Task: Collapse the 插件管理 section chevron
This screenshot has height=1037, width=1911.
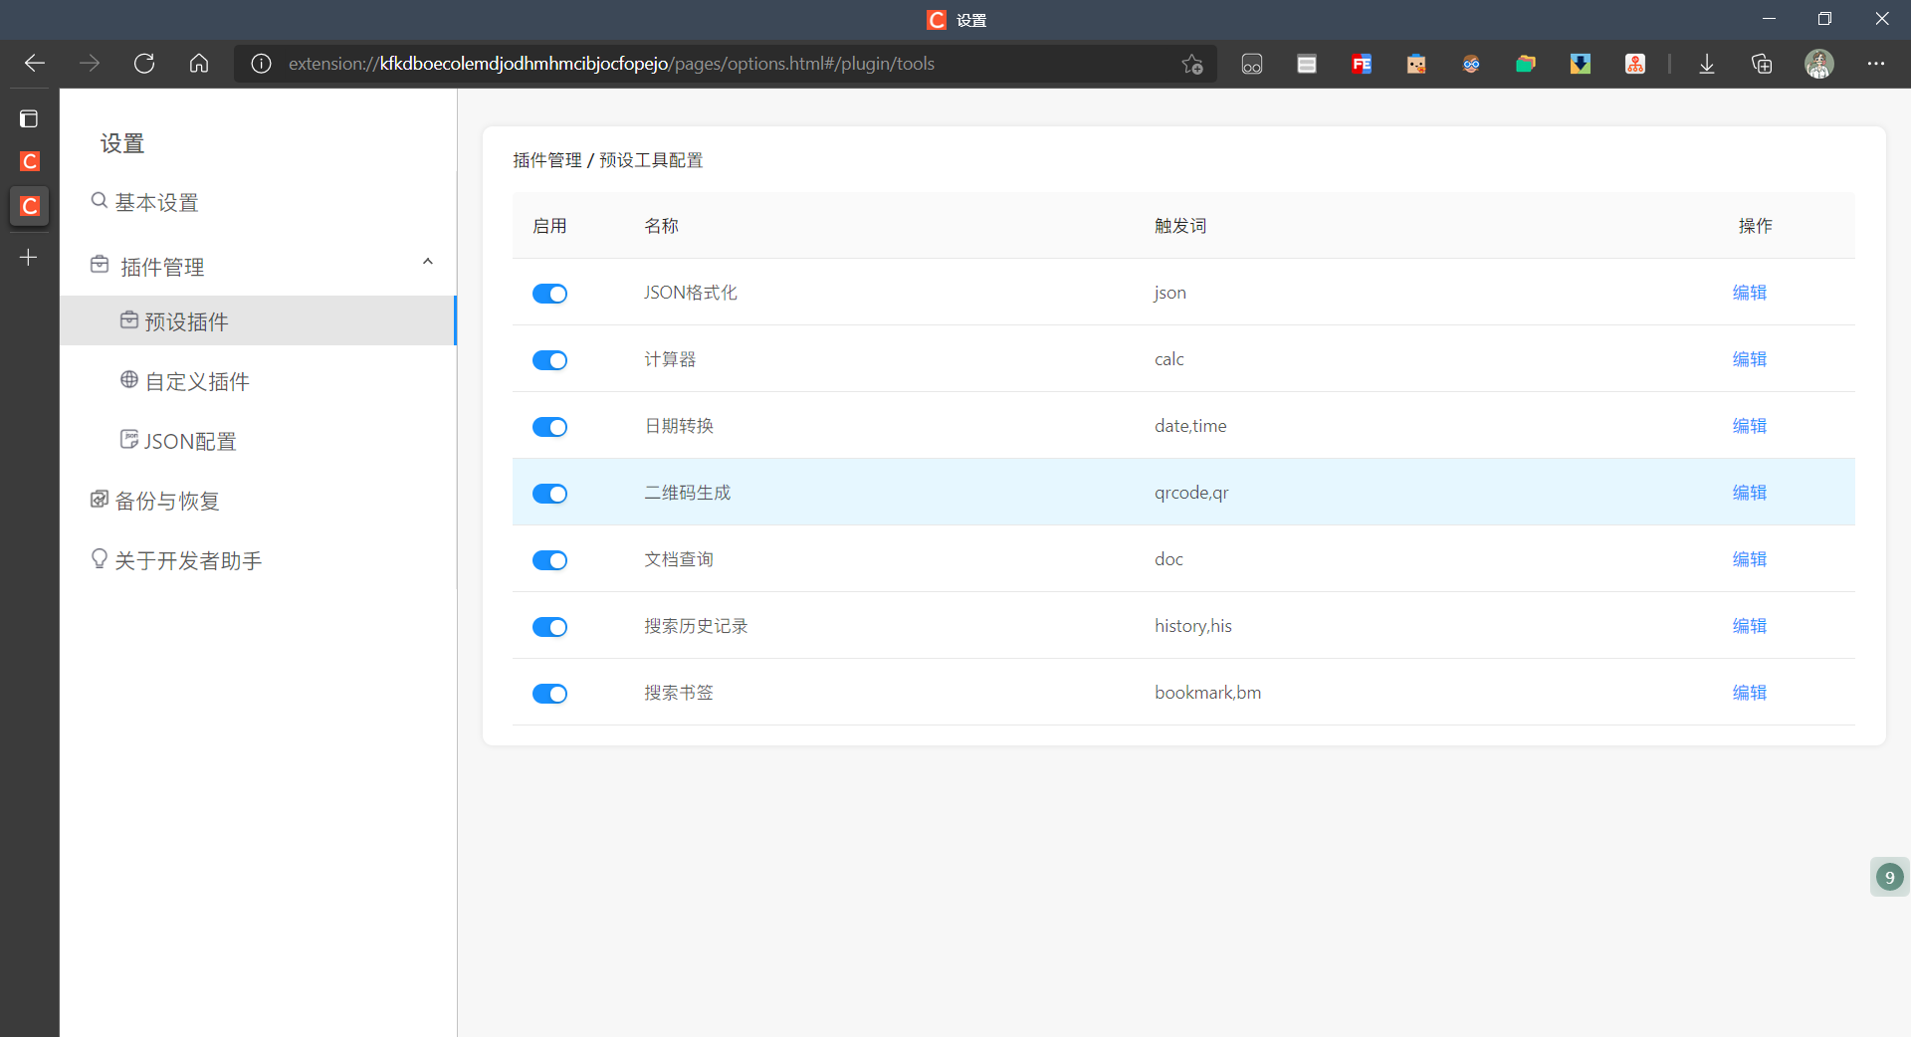Action: [428, 262]
